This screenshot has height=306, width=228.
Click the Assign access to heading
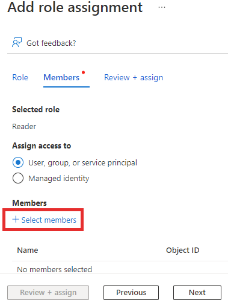[42, 146]
